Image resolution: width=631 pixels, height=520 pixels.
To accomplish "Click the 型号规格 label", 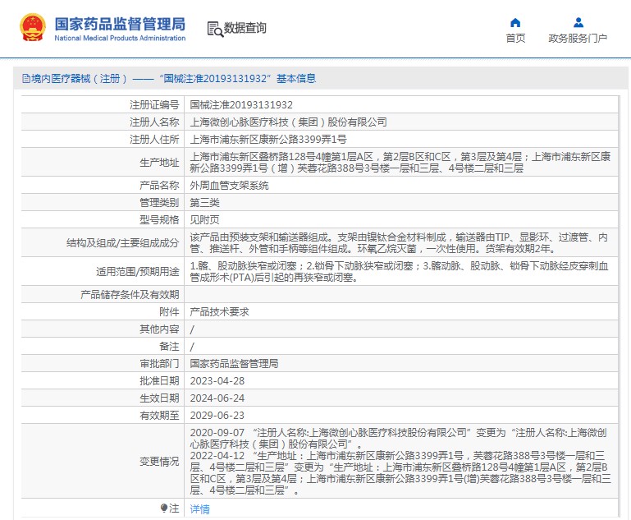I will pyautogui.click(x=159, y=220).
